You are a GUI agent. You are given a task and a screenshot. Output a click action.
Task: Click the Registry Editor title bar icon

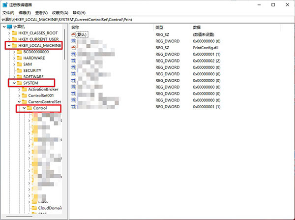(x=5, y=4)
